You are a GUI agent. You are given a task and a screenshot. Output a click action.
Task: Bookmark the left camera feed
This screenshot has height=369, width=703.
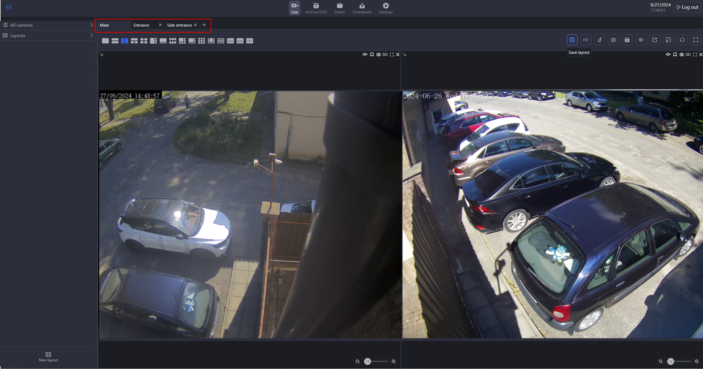(372, 54)
